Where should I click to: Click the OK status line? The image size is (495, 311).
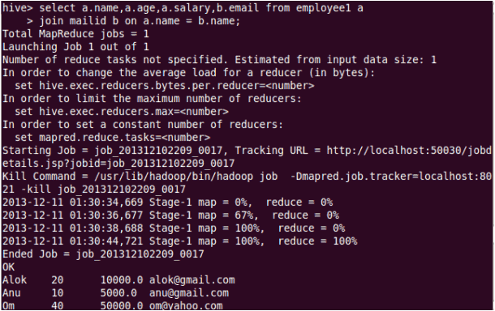point(9,267)
